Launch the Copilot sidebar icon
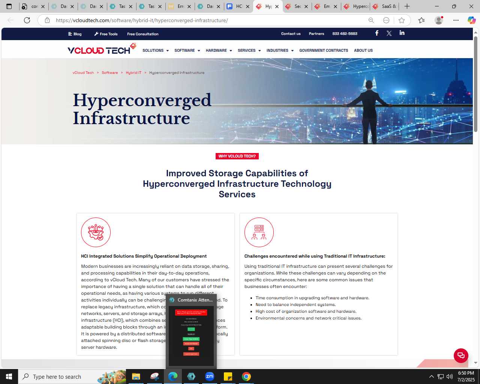This screenshot has height=384, width=480. click(x=471, y=20)
